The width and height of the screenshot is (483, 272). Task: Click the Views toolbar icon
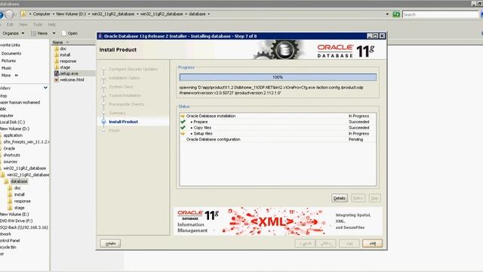(x=33, y=33)
